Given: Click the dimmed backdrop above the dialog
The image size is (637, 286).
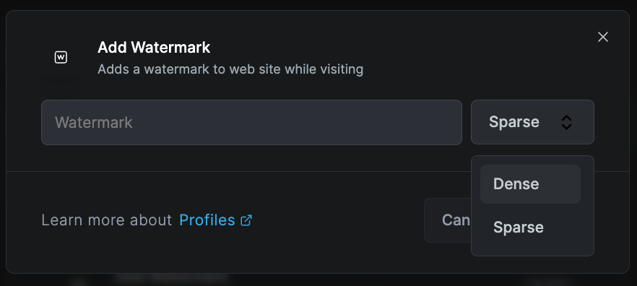Looking at the screenshot, I should (x=318, y=4).
